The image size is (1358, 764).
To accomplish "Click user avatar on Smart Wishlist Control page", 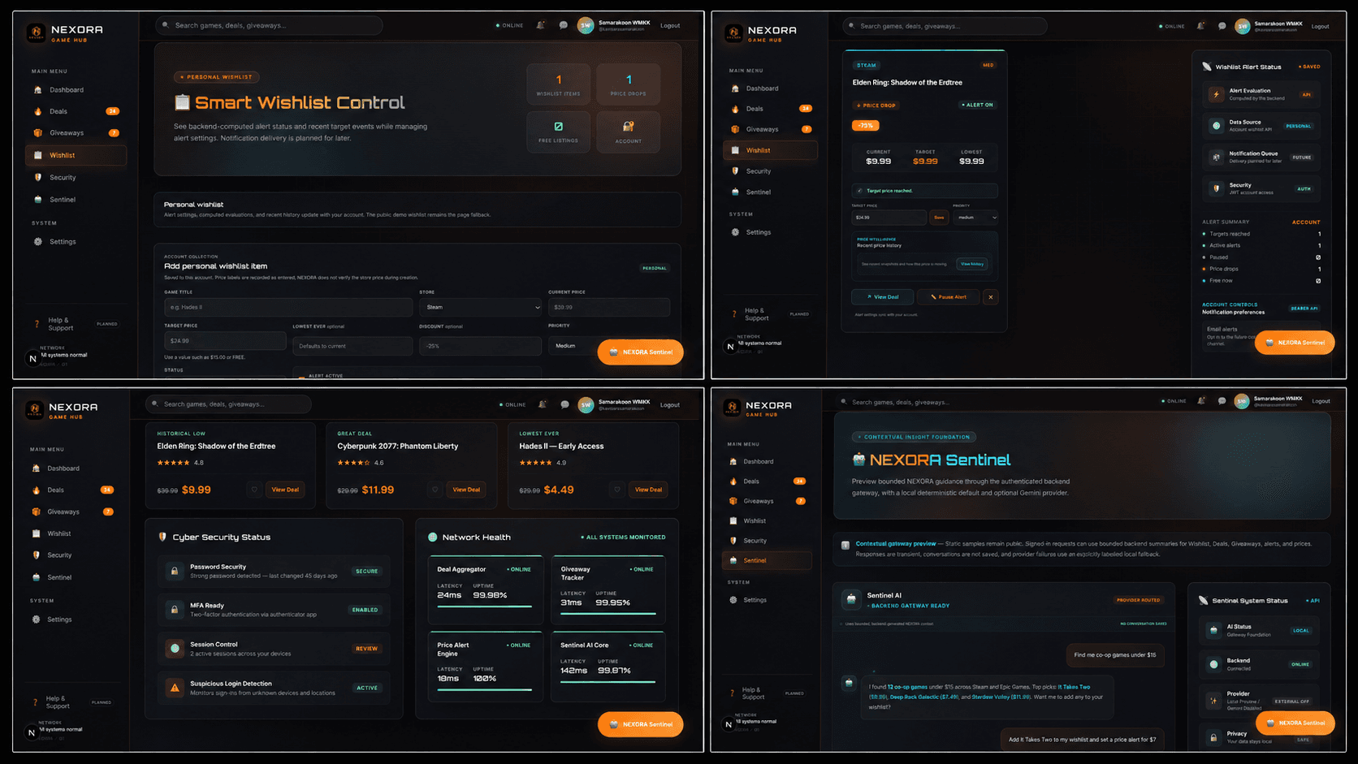I will coord(586,25).
